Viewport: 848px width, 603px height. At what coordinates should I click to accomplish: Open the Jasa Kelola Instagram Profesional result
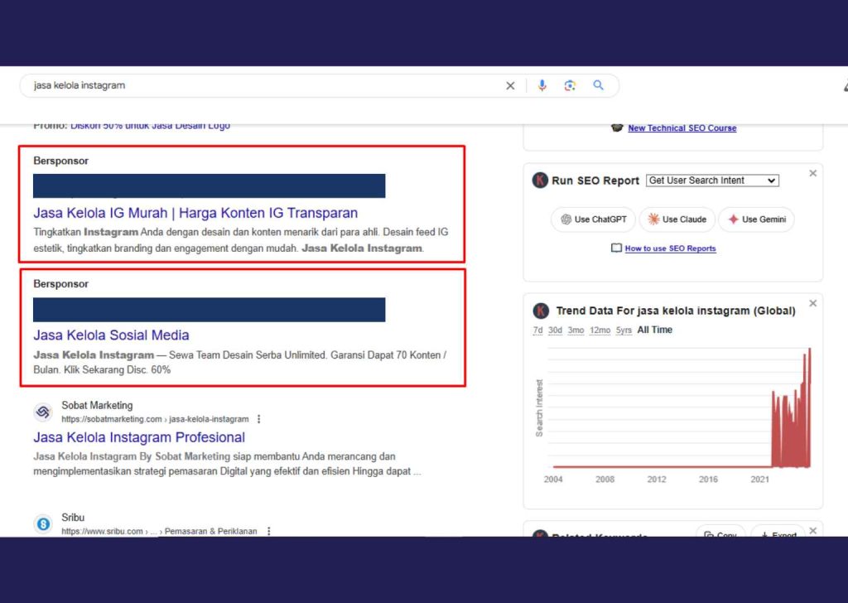coord(138,437)
